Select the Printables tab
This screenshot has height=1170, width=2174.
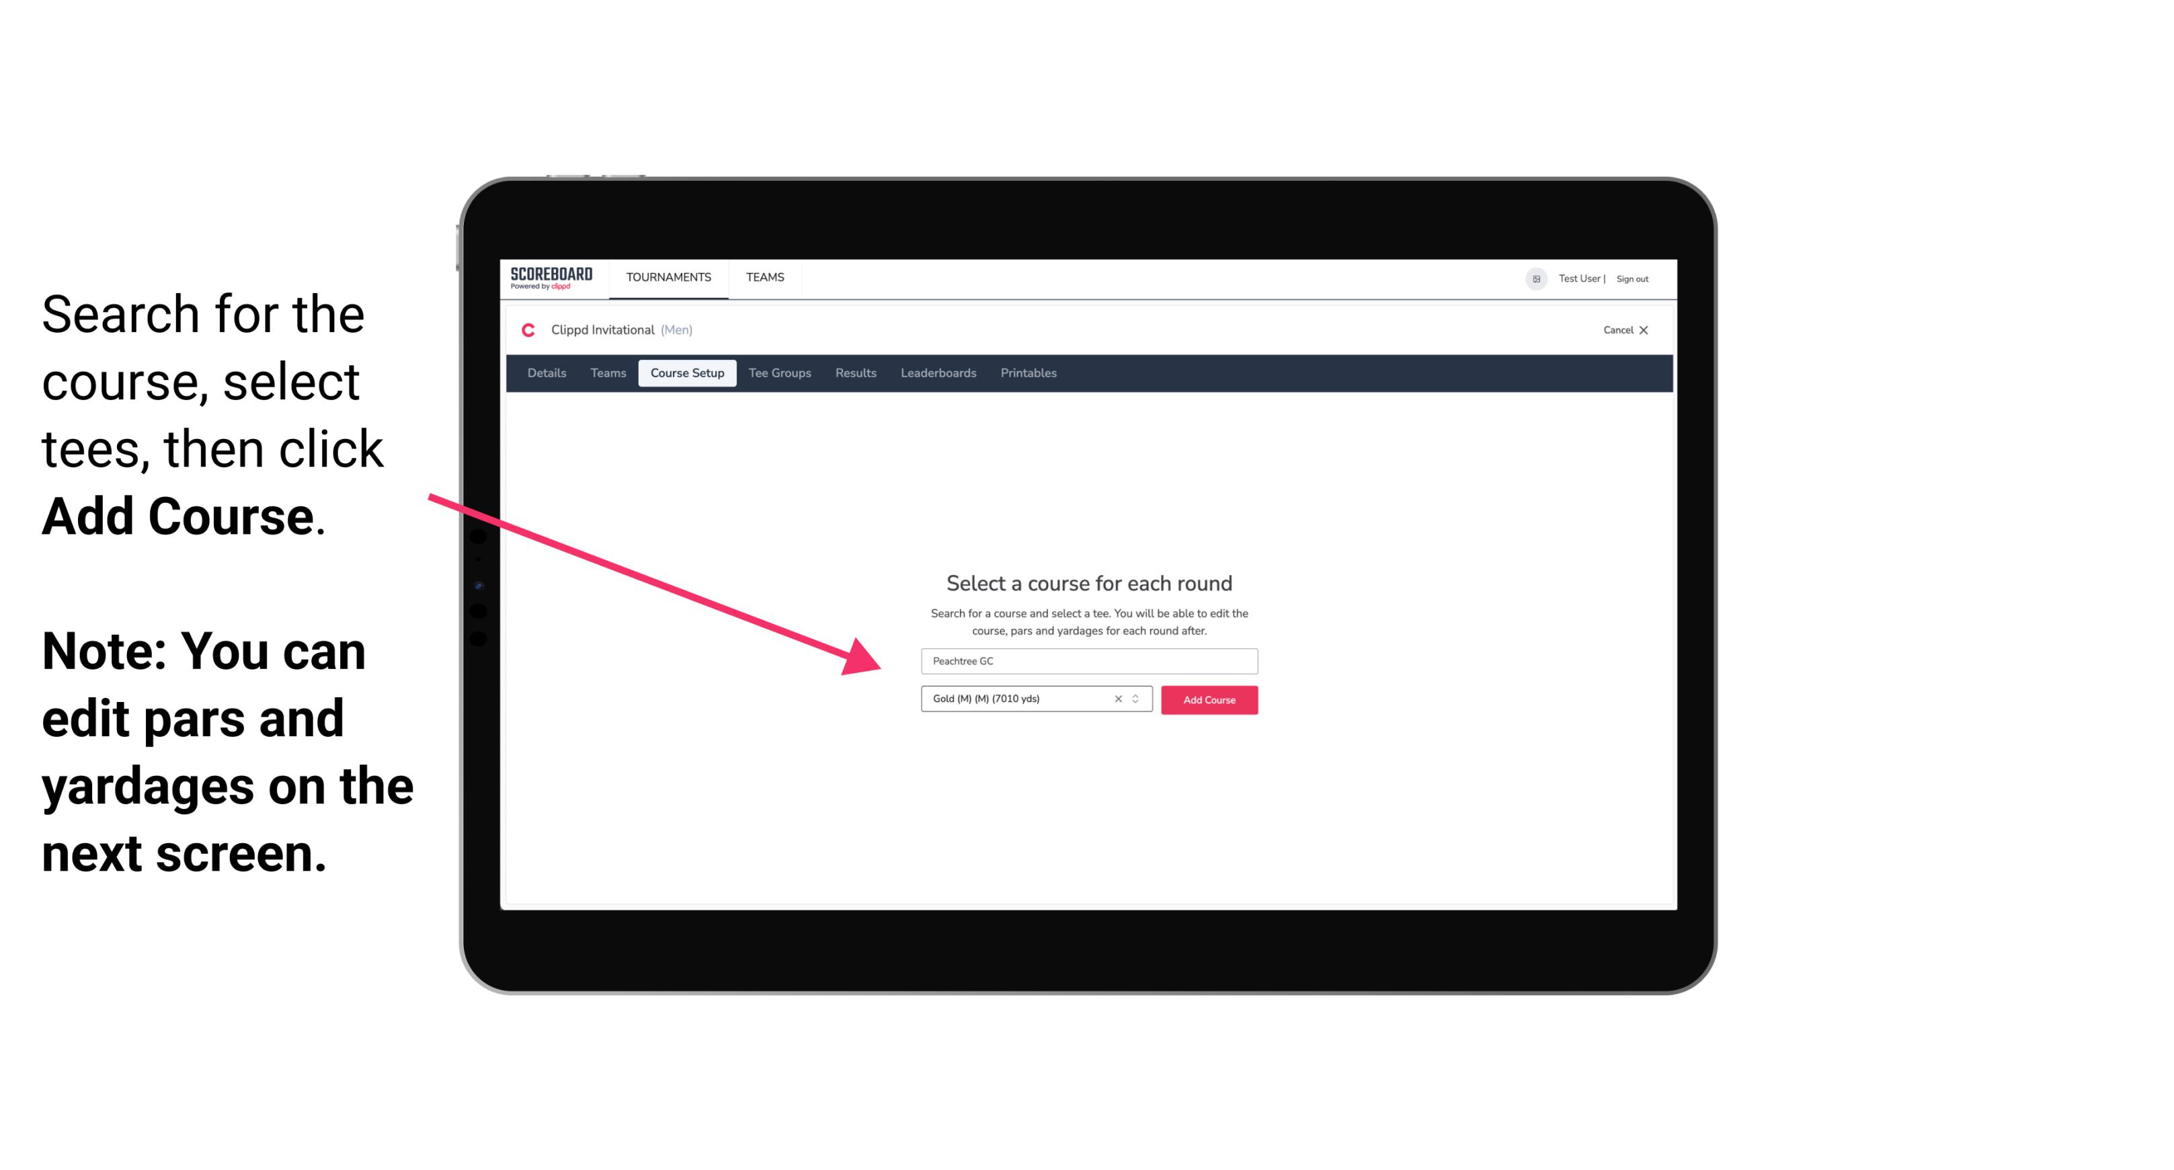tap(1029, 372)
